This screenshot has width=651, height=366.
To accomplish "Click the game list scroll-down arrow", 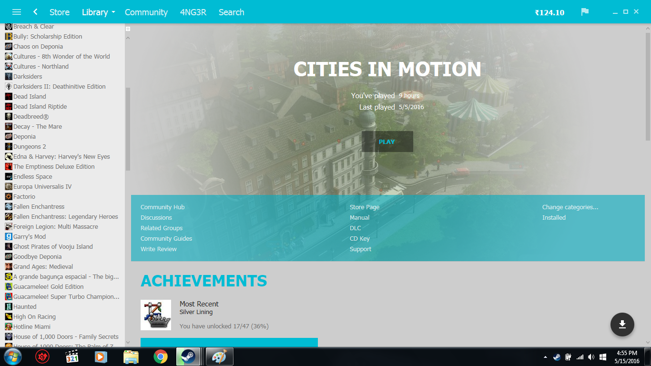I will tap(128, 342).
